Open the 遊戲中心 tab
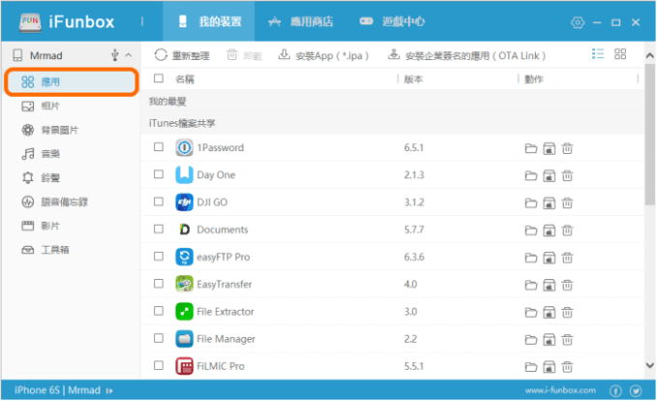Image resolution: width=657 pixels, height=401 pixels. coord(392,21)
